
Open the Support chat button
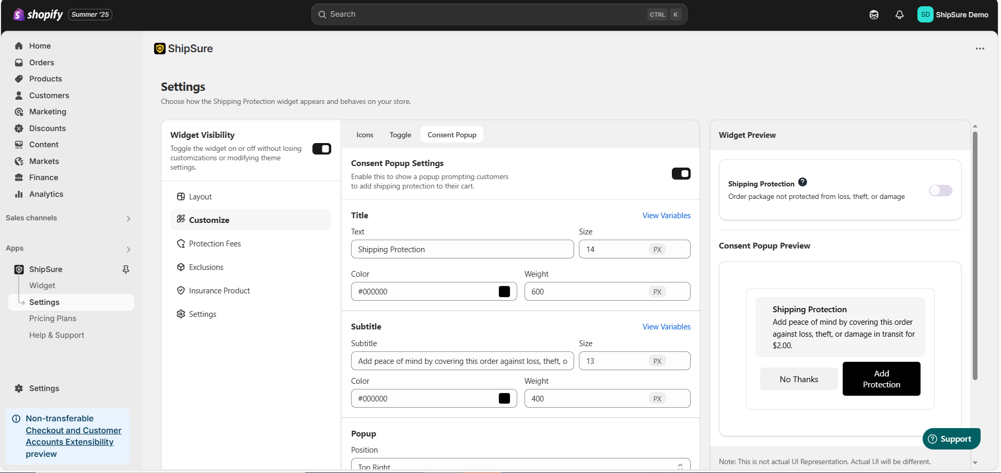point(951,439)
